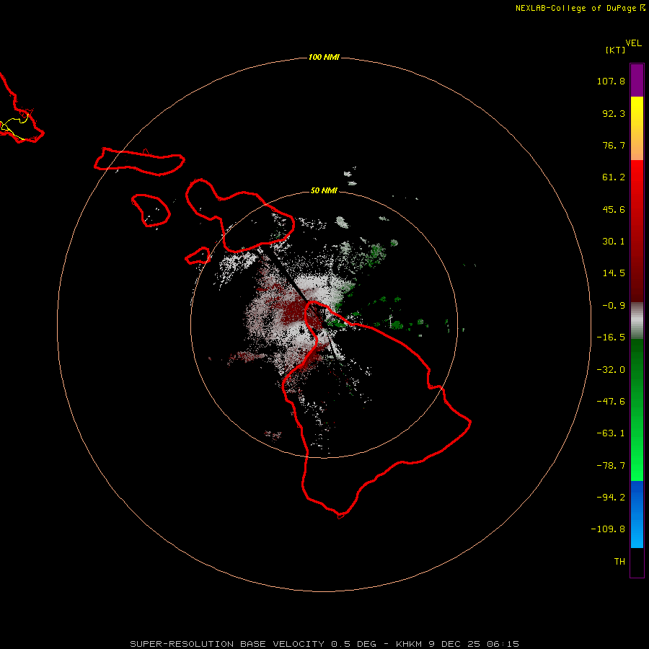Click the bright green segment of the color bar
The image size is (649, 649).
637,410
